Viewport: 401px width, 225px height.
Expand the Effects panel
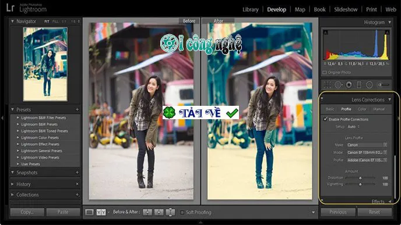tap(389, 202)
